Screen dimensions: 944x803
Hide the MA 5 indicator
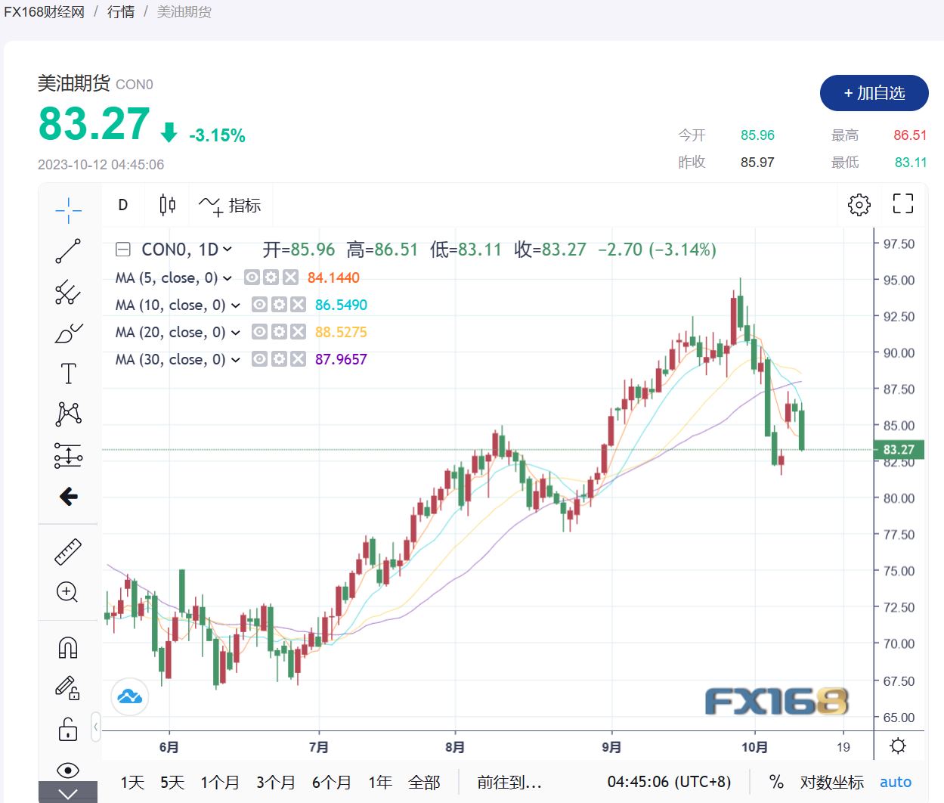252,277
